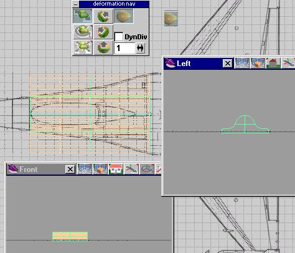This screenshot has width=295, height=253.
Task: Click the Front view's axes navigation icon
Action: pos(131,169)
